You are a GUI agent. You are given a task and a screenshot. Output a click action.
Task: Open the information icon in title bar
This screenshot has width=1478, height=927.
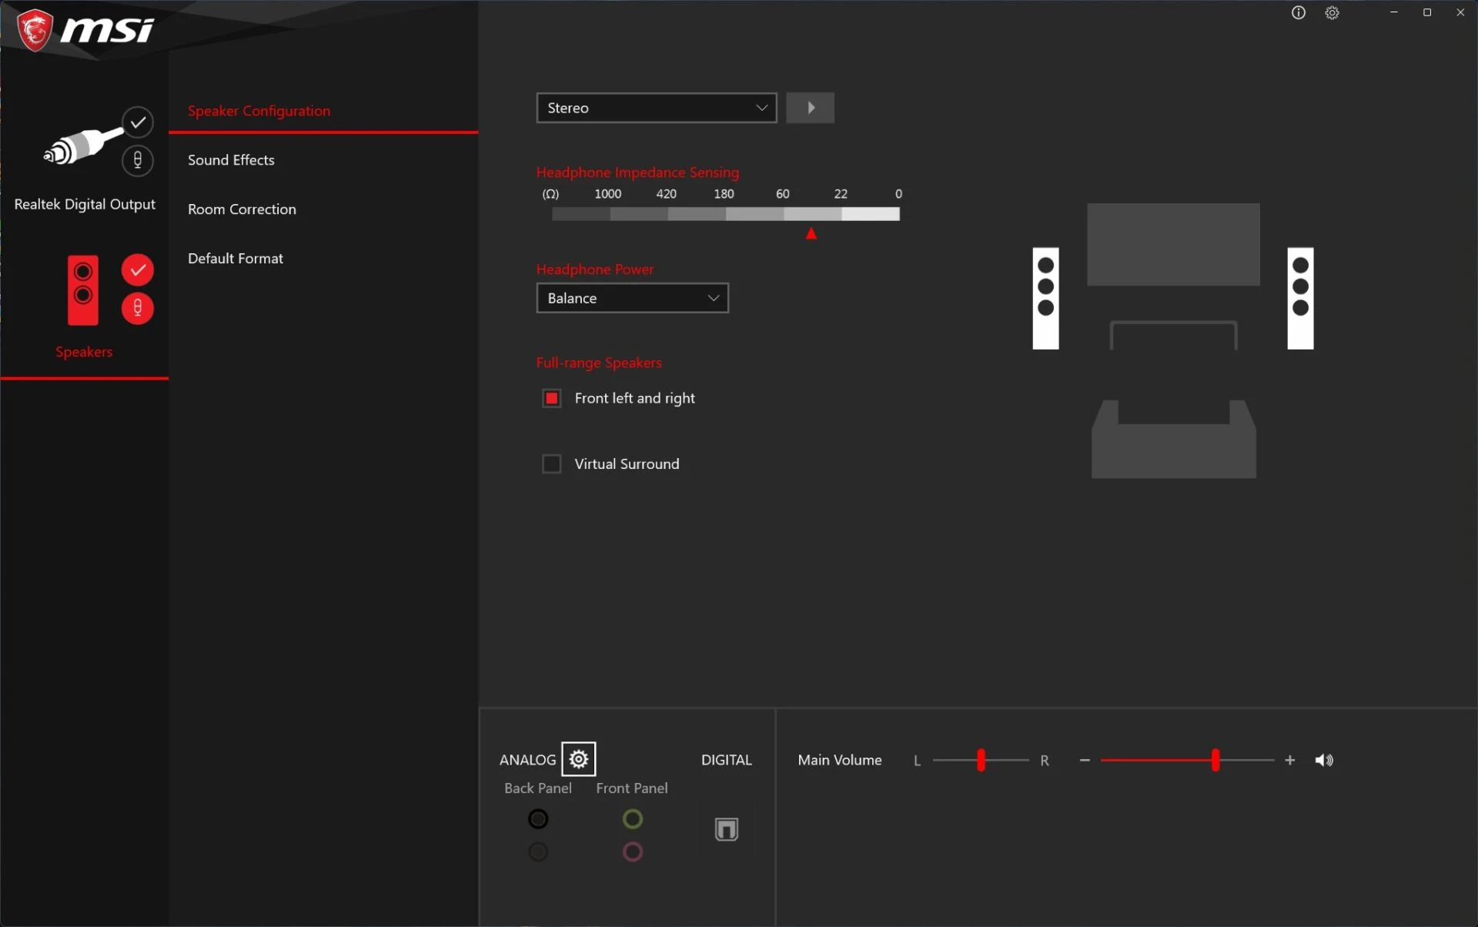click(x=1299, y=12)
